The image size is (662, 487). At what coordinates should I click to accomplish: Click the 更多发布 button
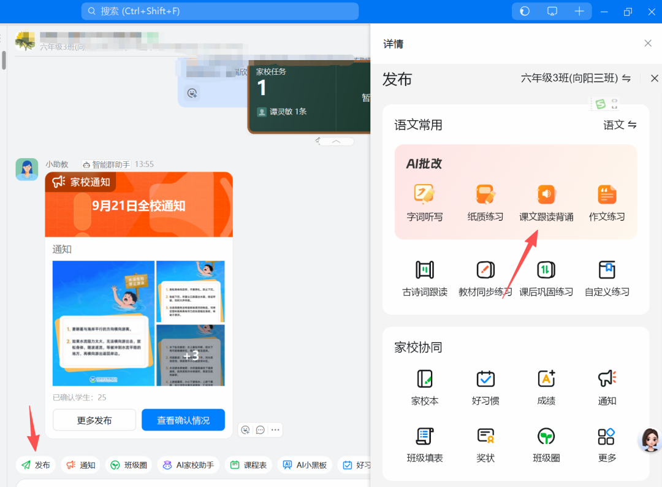(x=94, y=420)
